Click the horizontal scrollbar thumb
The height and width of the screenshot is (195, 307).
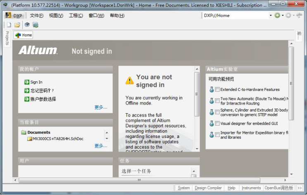pyautogui.click(x=139, y=180)
